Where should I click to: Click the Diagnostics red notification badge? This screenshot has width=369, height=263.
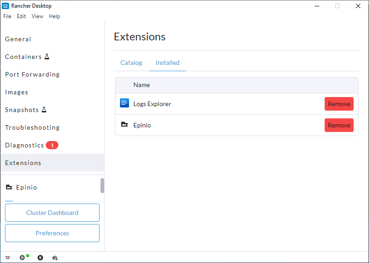click(x=52, y=145)
